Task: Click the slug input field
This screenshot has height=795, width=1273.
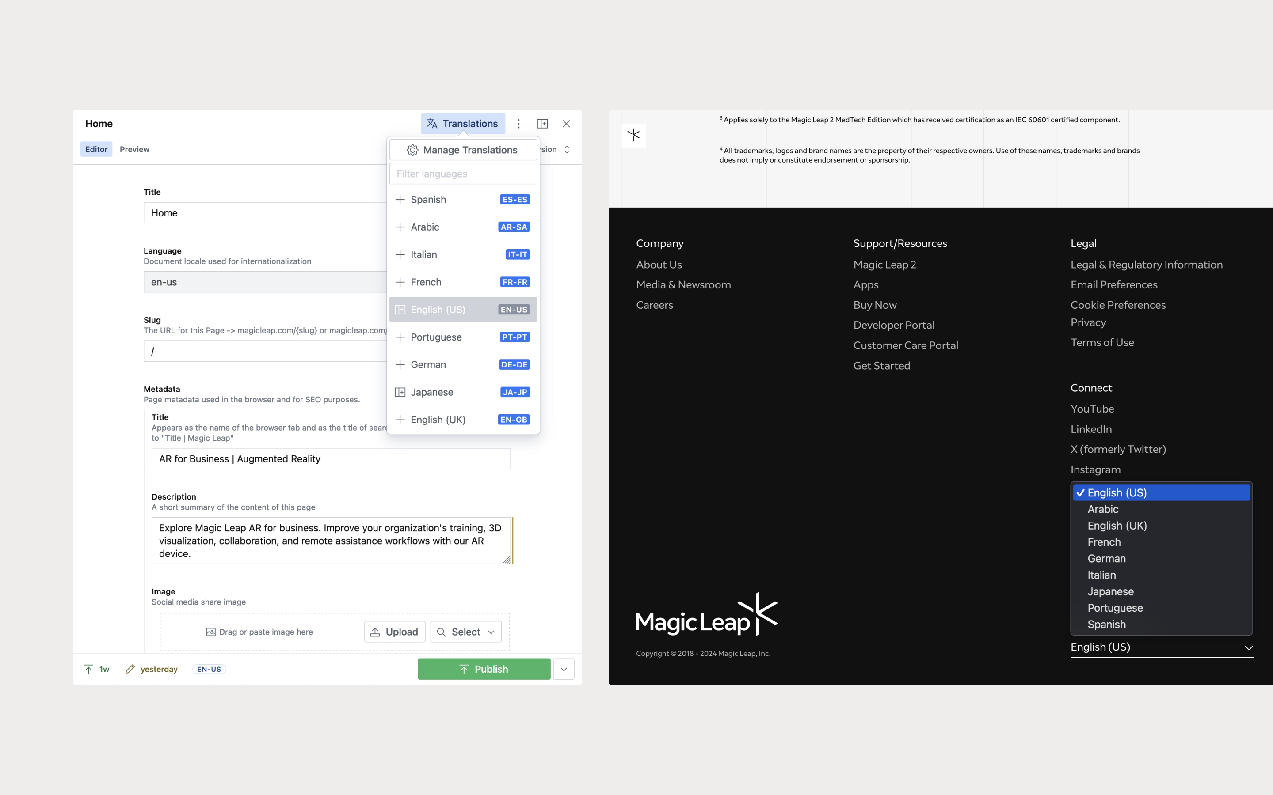Action: (x=266, y=351)
